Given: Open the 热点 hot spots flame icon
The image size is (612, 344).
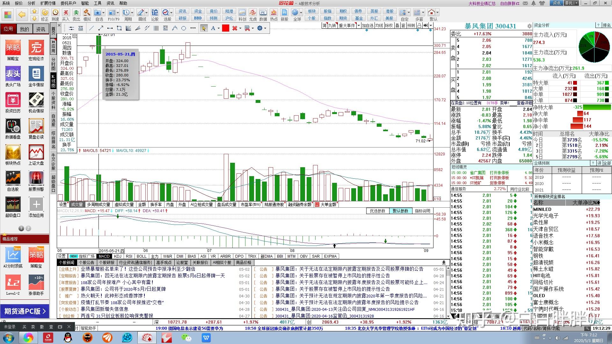Looking at the screenshot, I should (x=274, y=15).
